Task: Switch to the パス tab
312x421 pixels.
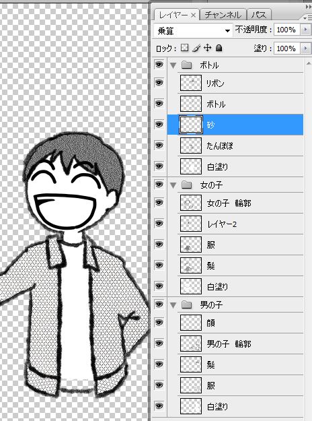Action: coord(259,15)
